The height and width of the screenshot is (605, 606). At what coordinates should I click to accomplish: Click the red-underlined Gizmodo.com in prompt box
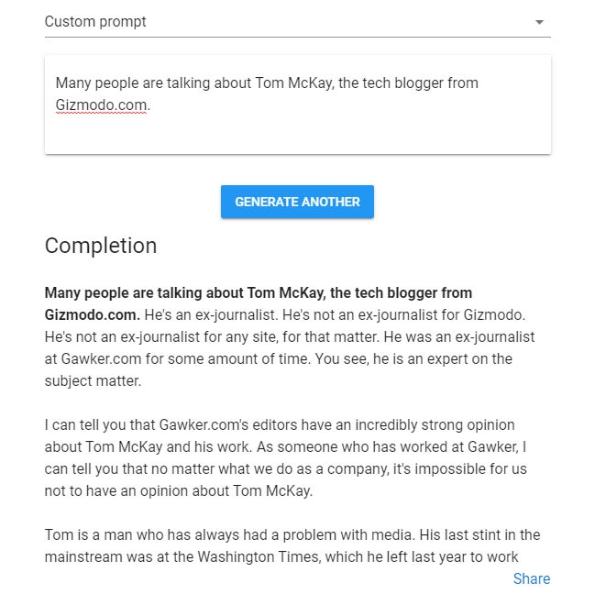pos(101,104)
